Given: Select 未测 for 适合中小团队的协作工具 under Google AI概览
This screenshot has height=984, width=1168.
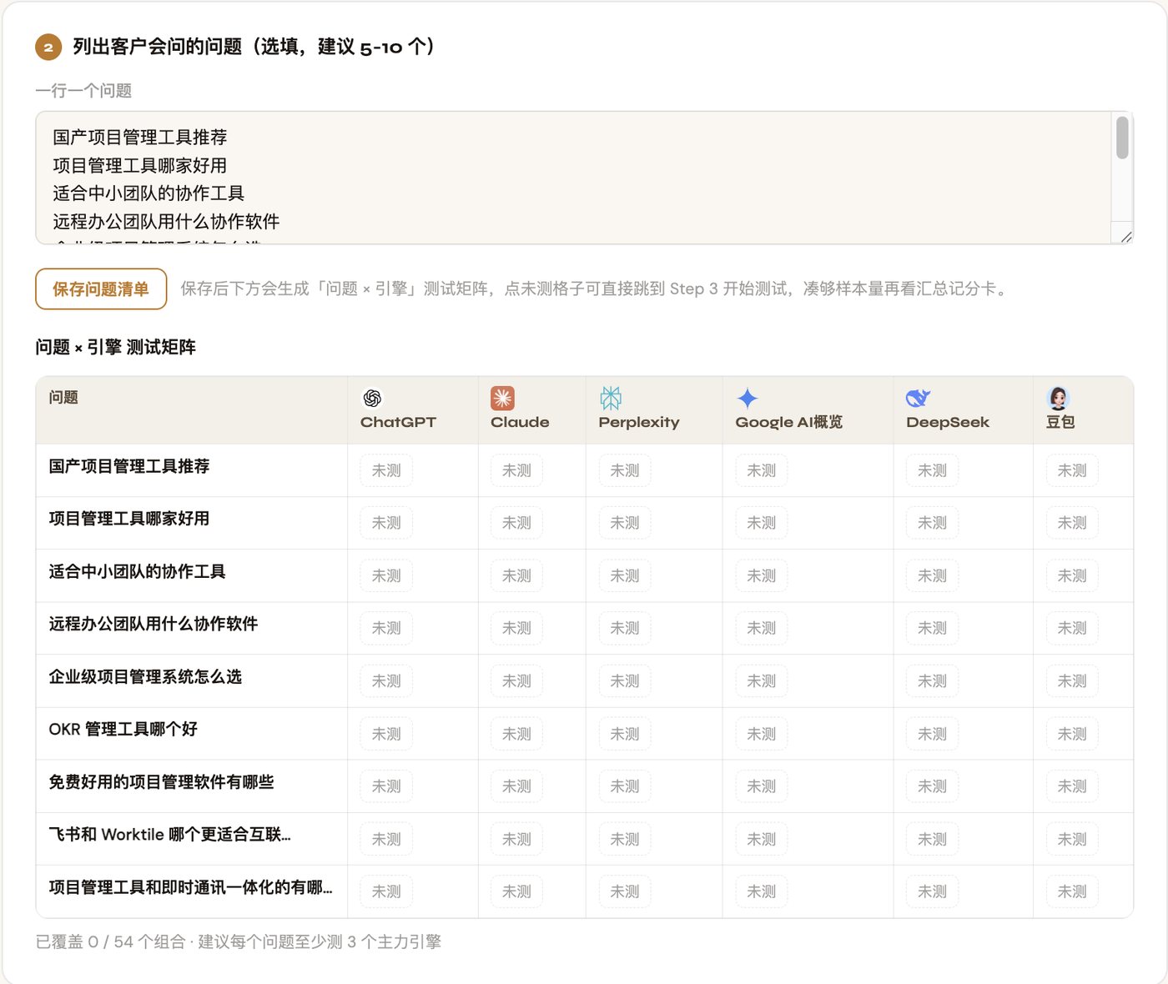Looking at the screenshot, I should 762,575.
